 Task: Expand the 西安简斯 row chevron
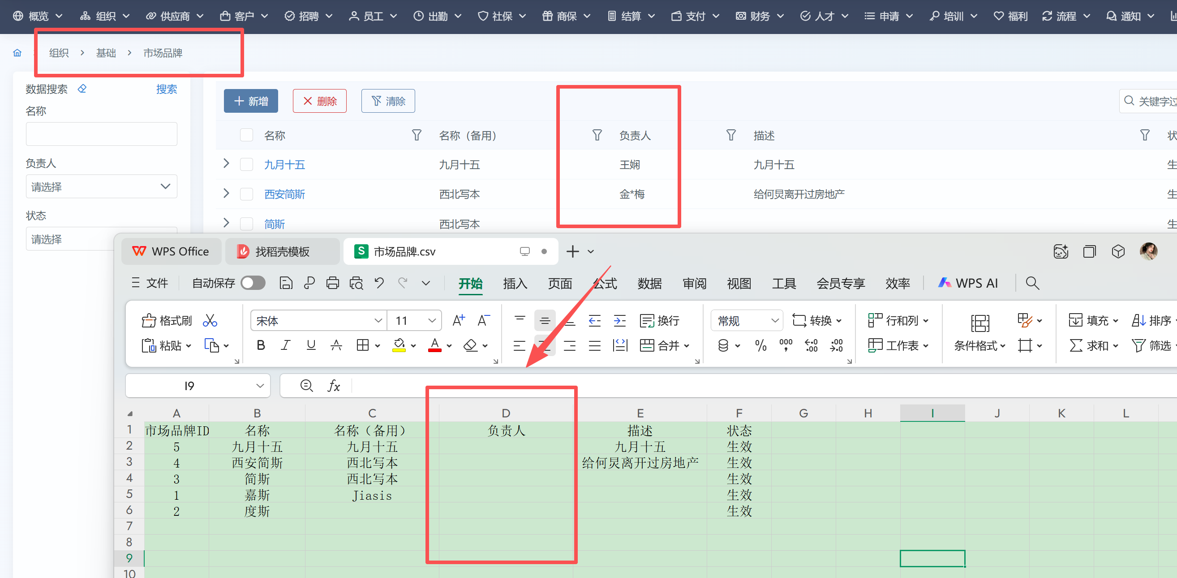click(226, 194)
